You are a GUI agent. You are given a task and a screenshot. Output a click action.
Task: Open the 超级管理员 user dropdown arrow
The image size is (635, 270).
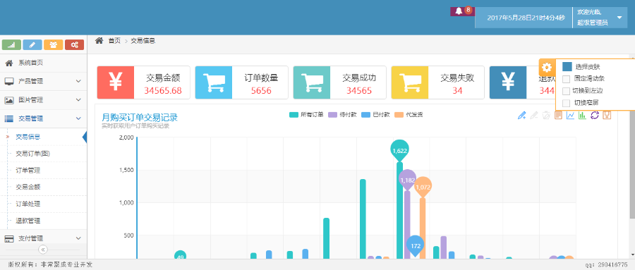619,18
